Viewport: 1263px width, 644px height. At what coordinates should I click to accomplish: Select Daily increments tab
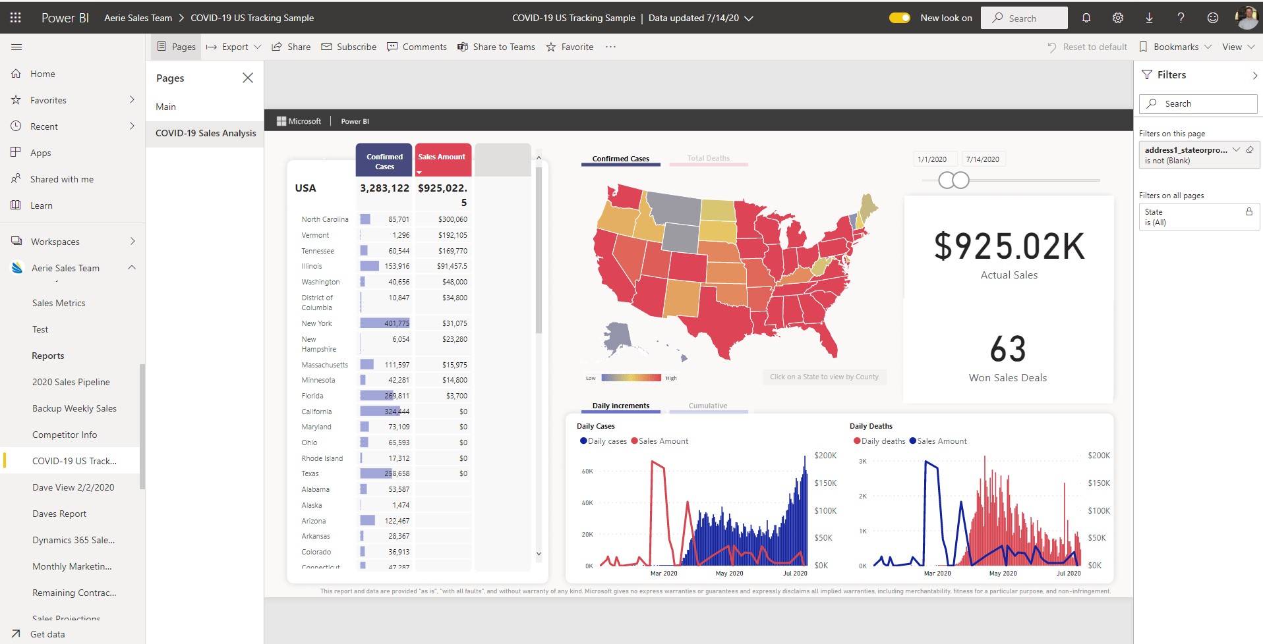[x=620, y=406]
